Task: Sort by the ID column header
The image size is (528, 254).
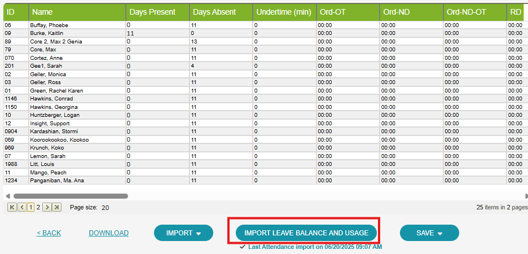Action: (16, 12)
